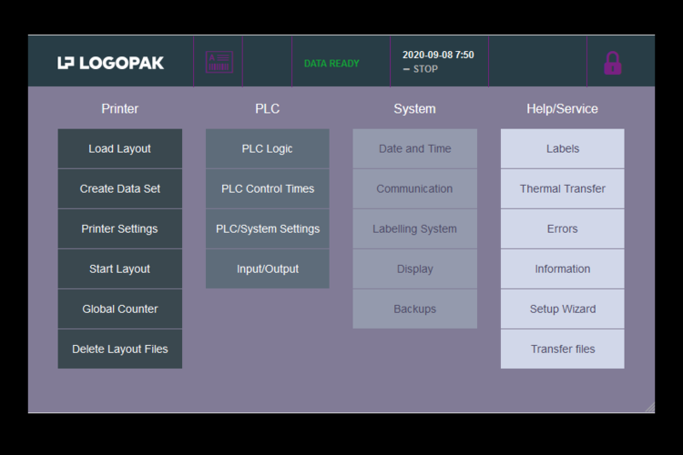
Task: Click the resize grip in bottom-right corner
Action: click(x=649, y=408)
